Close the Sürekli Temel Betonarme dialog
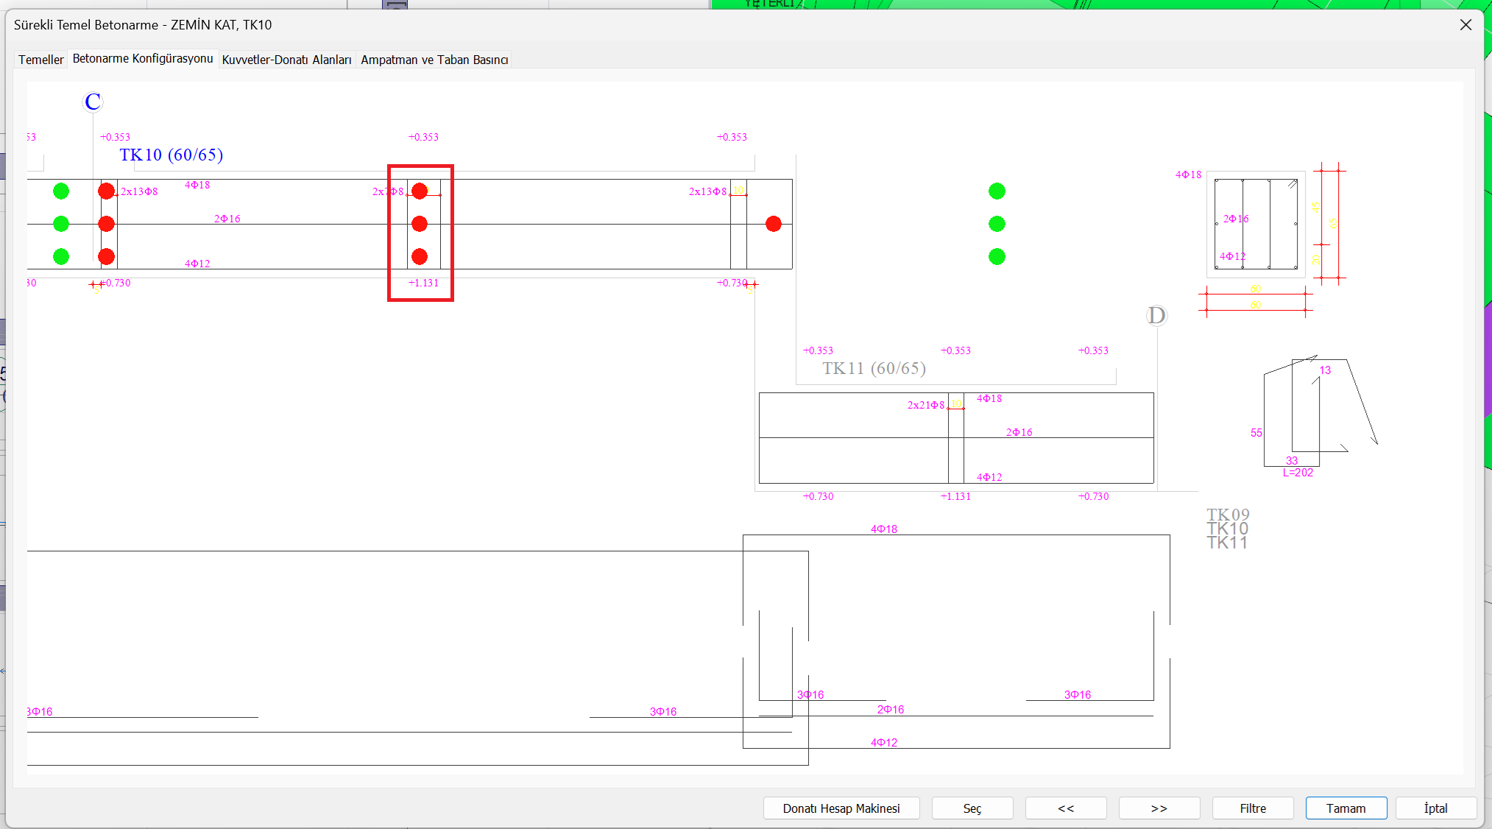Viewport: 1492px width, 829px height. [1466, 25]
